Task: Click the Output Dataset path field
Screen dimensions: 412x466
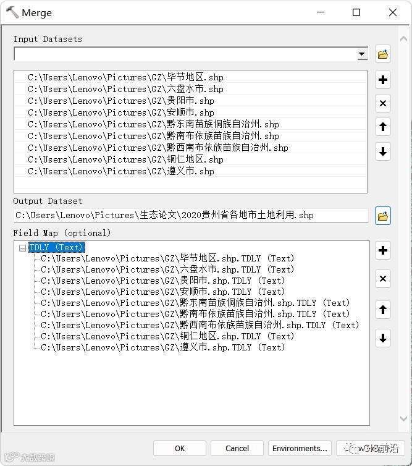Action: coord(191,215)
